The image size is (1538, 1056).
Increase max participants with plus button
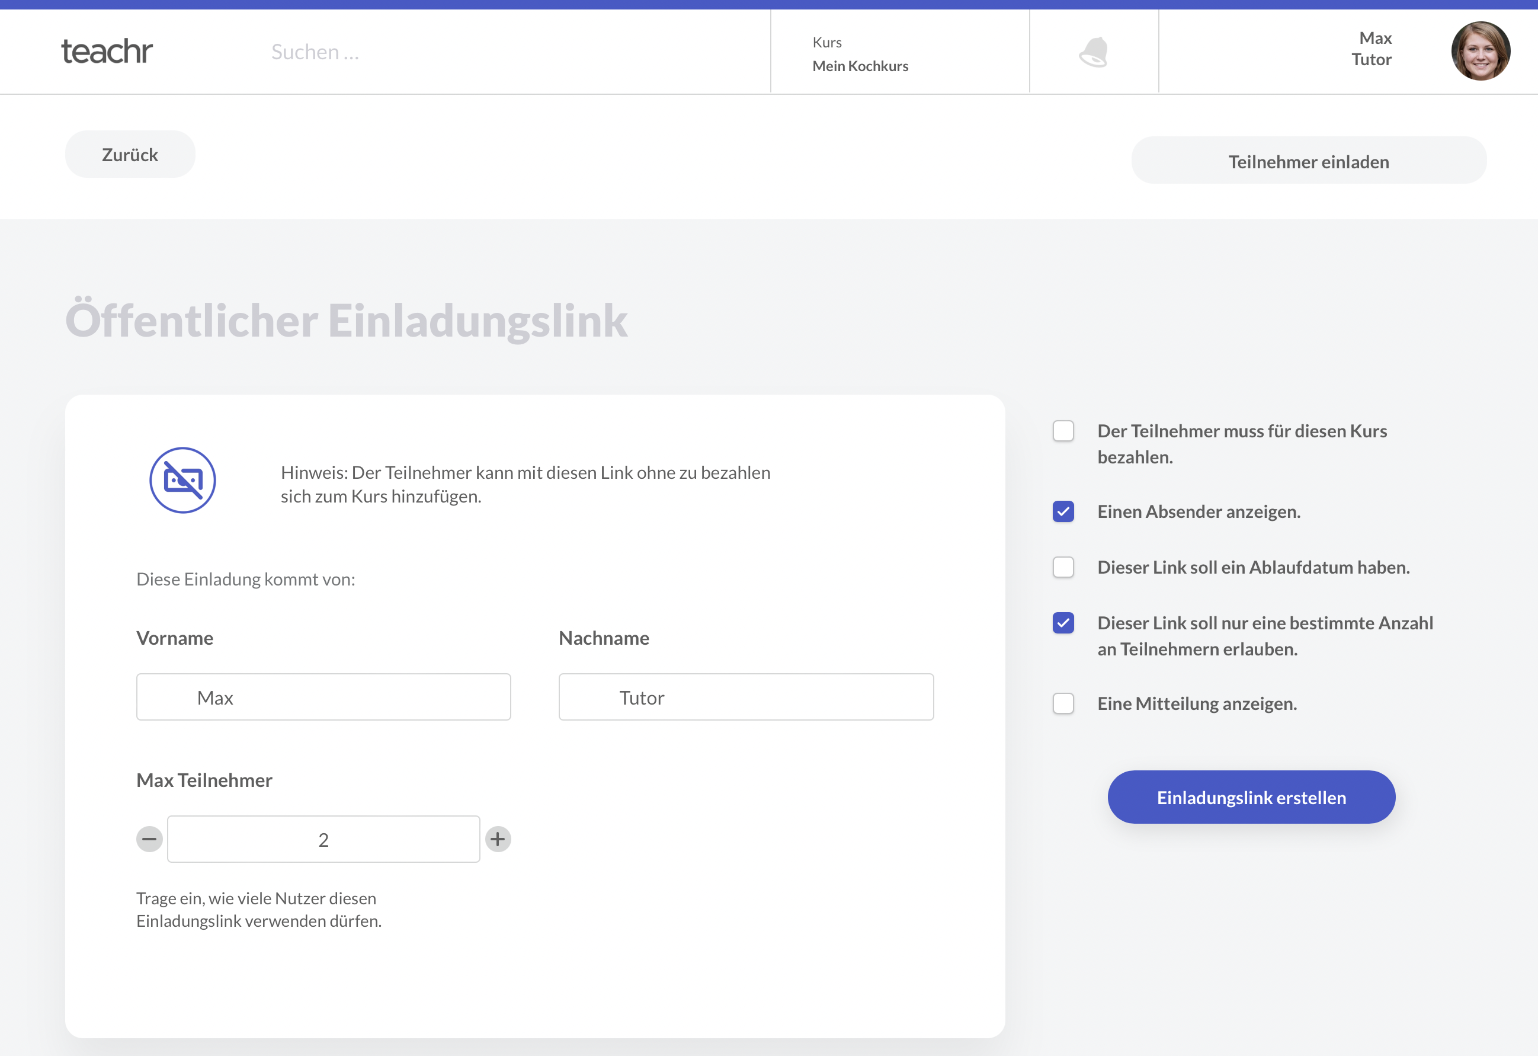click(x=498, y=839)
